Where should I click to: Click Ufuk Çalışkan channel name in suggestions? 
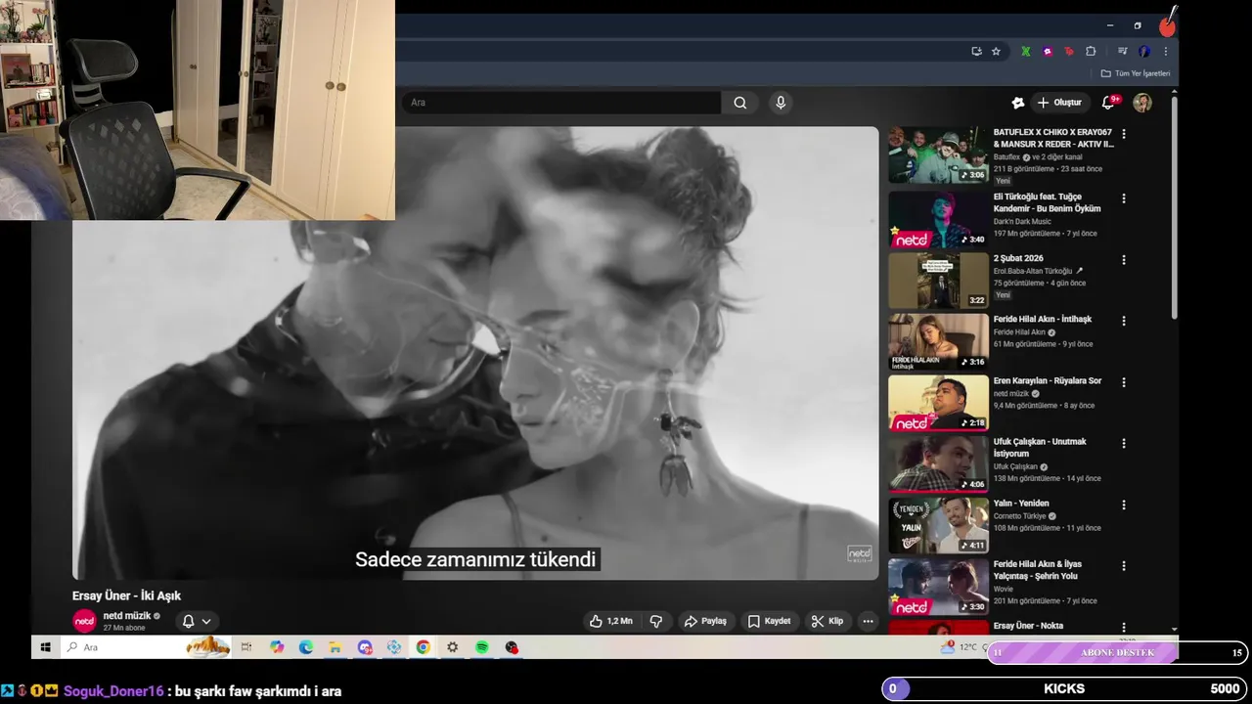[x=1015, y=466]
